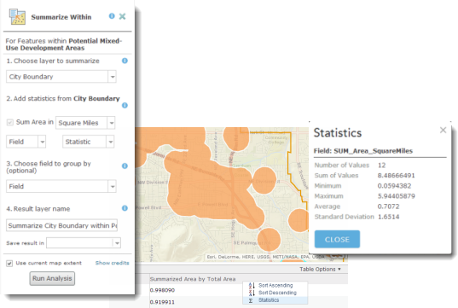Open the City Boundary layer dropdown
The width and height of the screenshot is (458, 308).
tap(113, 77)
